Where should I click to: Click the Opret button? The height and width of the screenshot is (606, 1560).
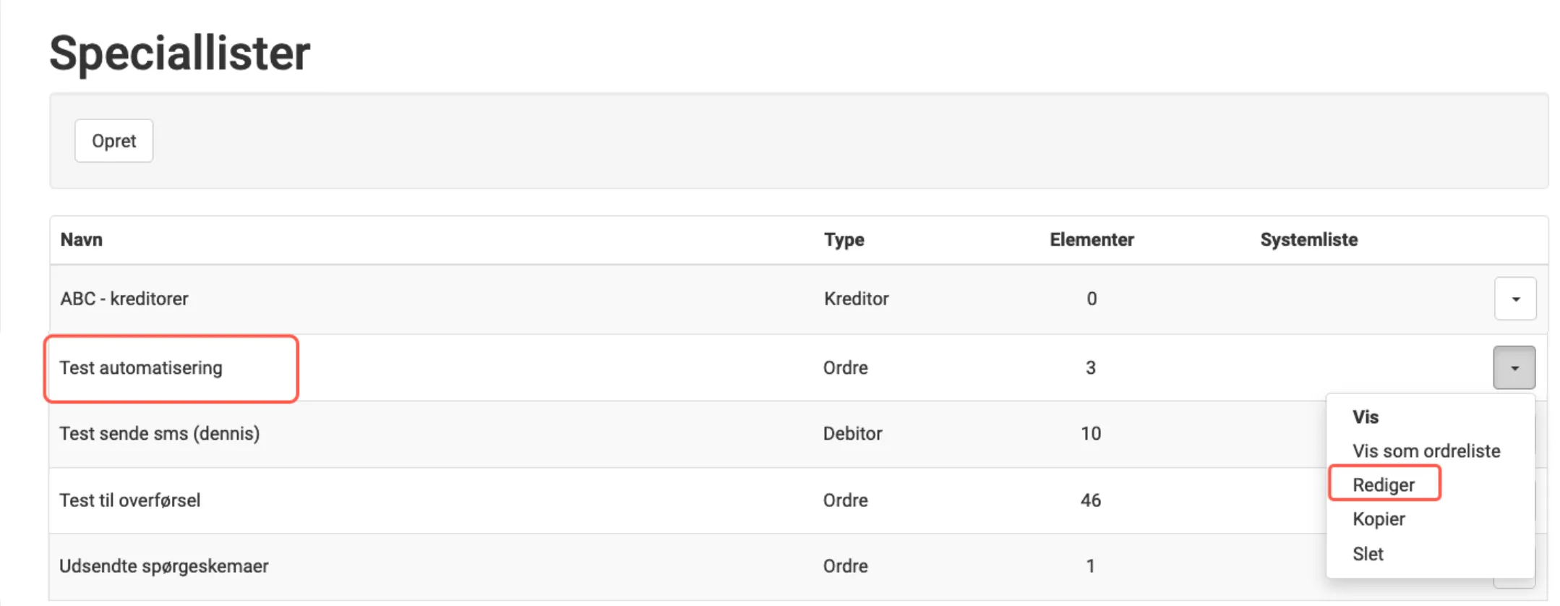click(113, 141)
